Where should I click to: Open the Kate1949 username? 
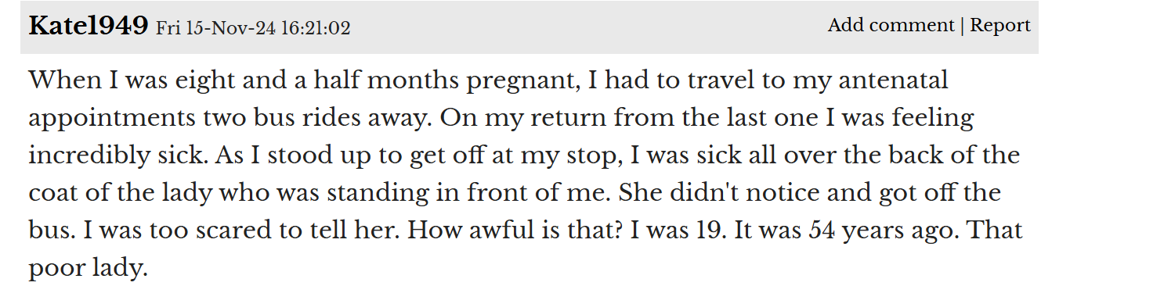89,27
